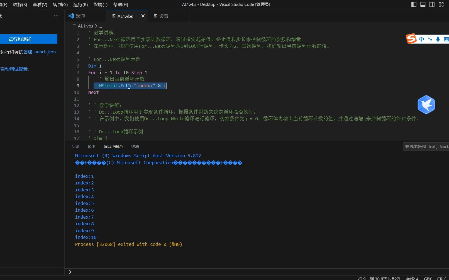Open customize layout icon
The height and width of the screenshot is (280, 449).
(x=441, y=4)
